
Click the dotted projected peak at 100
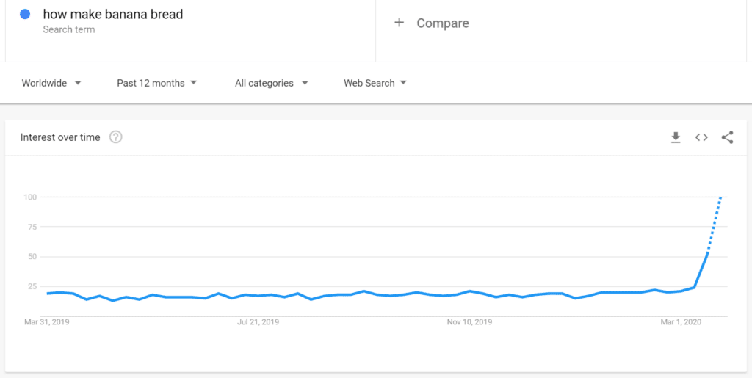[721, 197]
